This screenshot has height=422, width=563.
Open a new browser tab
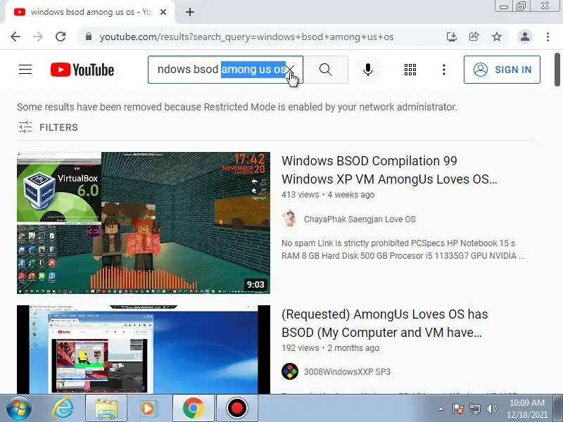[190, 12]
